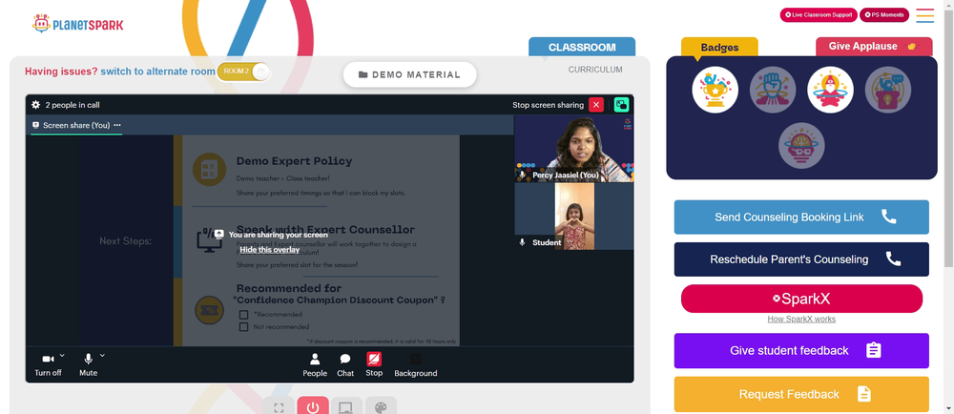Award the raised fist badge

coord(773,90)
